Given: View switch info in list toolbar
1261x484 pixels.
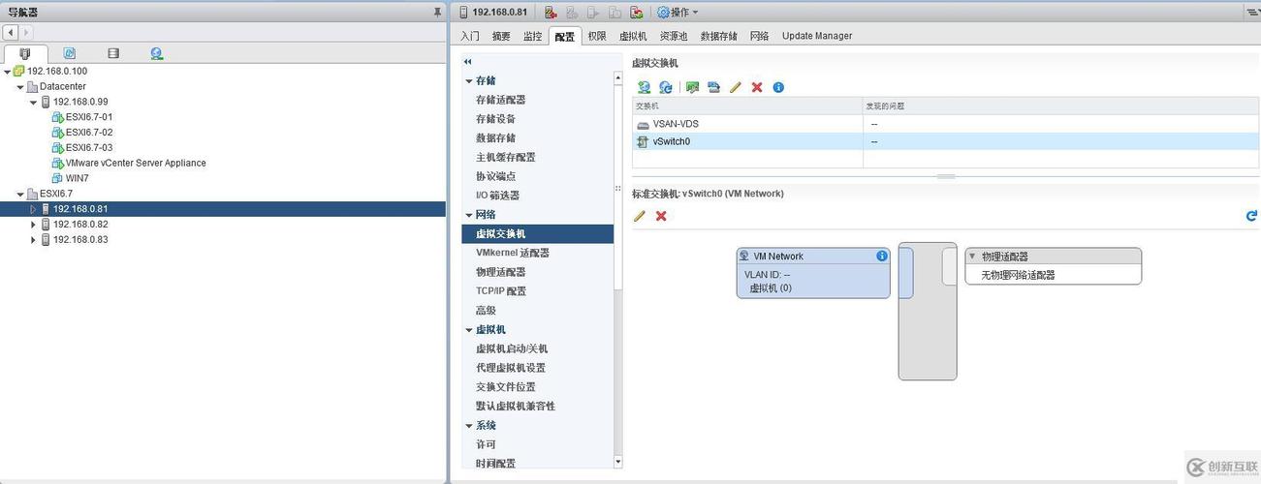Looking at the screenshot, I should pyautogui.click(x=778, y=87).
